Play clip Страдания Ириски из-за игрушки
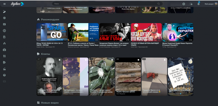 point(154,77)
